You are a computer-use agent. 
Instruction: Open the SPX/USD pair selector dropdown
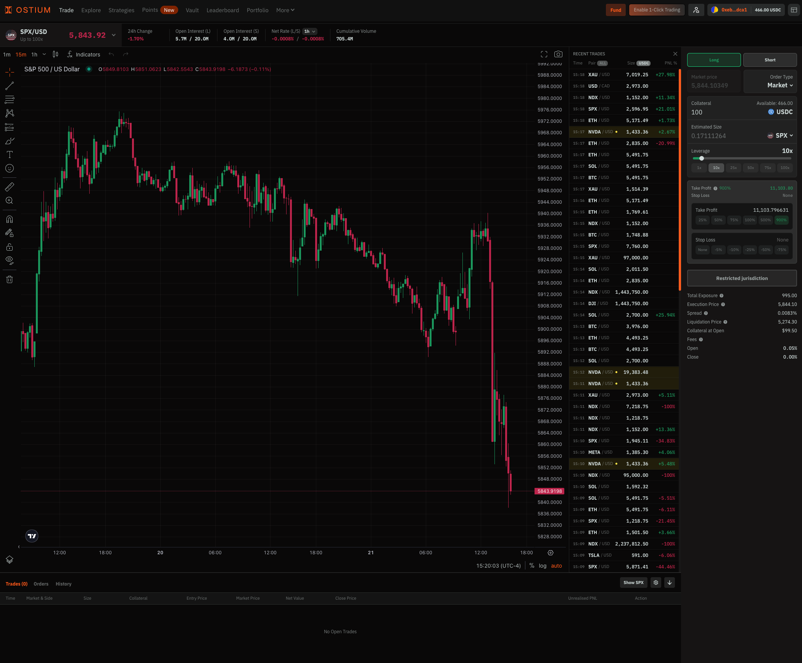tap(113, 35)
